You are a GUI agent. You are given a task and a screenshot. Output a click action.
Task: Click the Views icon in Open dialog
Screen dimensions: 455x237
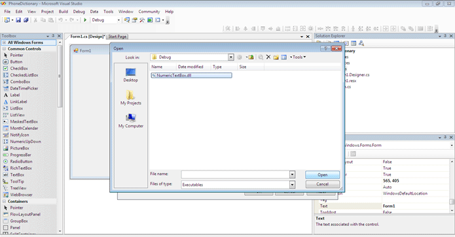(x=283, y=57)
